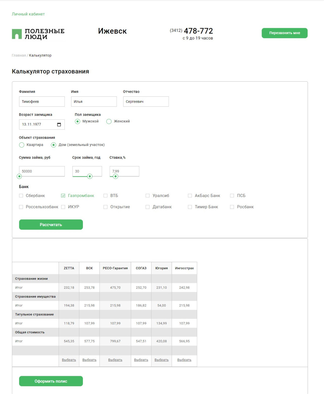Click the loan amount slider handle
Image resolution: width=324 pixels, height=394 pixels.
tap(19, 176)
